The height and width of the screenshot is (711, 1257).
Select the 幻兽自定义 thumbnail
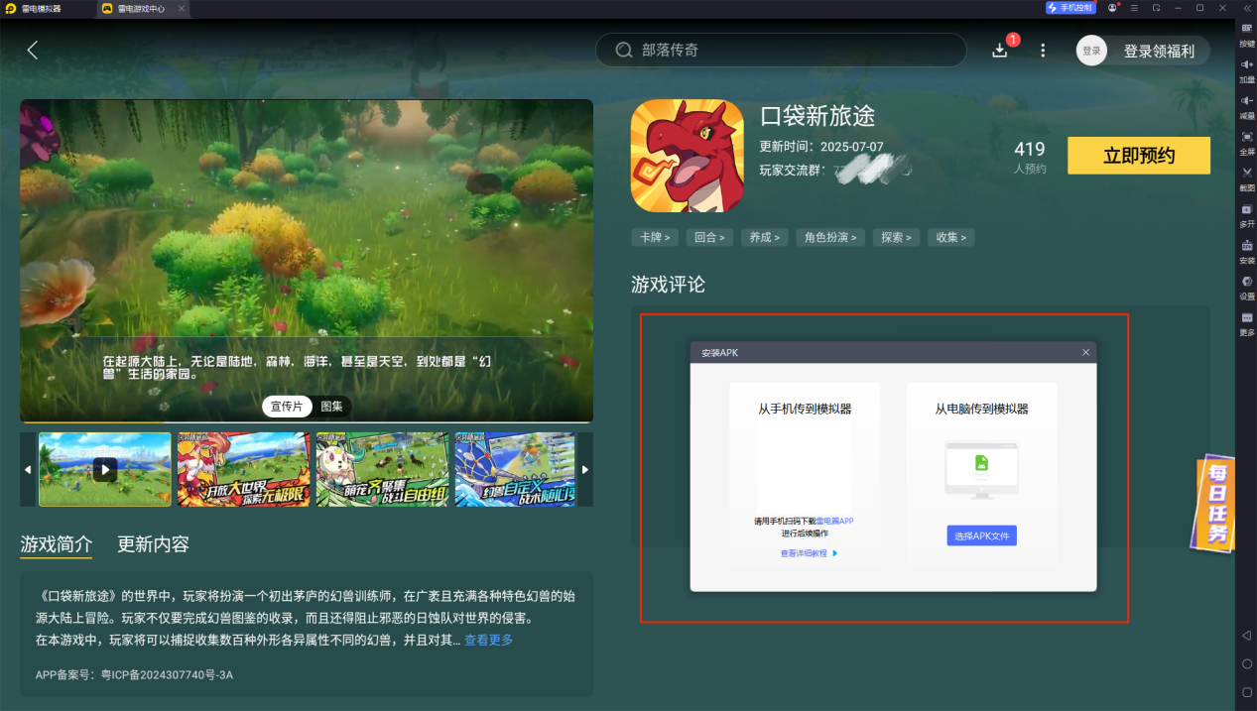(x=515, y=469)
